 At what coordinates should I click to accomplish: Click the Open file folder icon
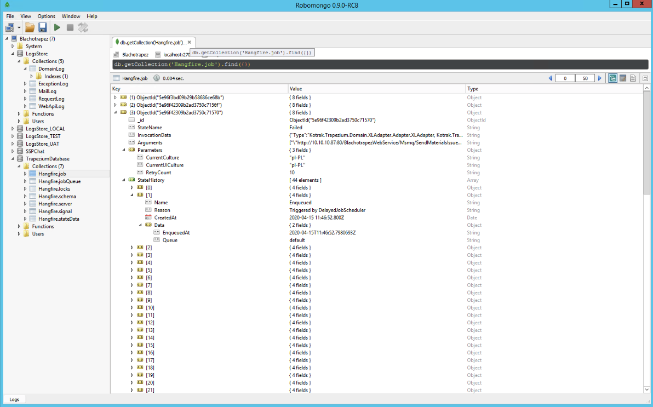coord(30,28)
